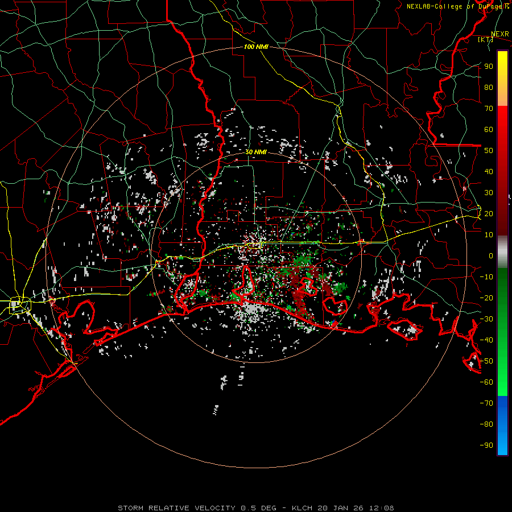Click the -70 label on velocity scale
Image resolution: width=512 pixels, height=512 pixels.
[486, 403]
